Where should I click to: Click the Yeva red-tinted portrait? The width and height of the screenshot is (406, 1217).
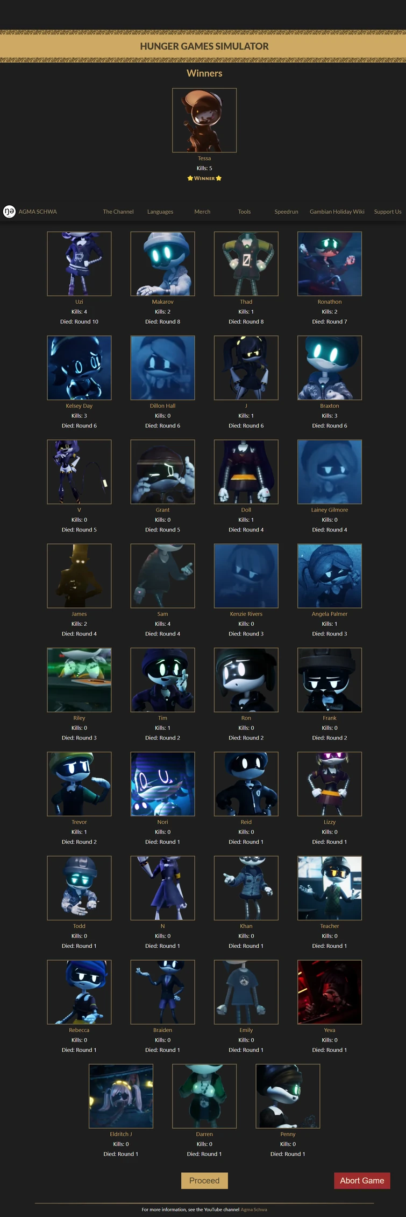click(x=330, y=992)
